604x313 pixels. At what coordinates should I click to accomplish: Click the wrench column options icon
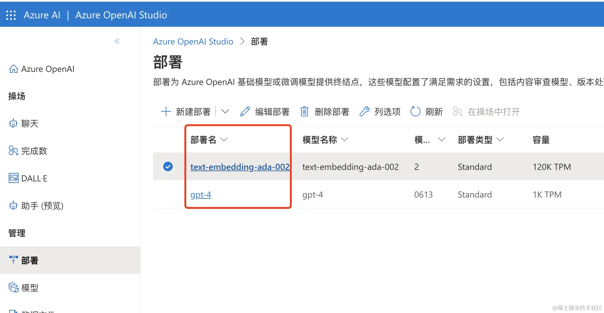[x=364, y=111]
